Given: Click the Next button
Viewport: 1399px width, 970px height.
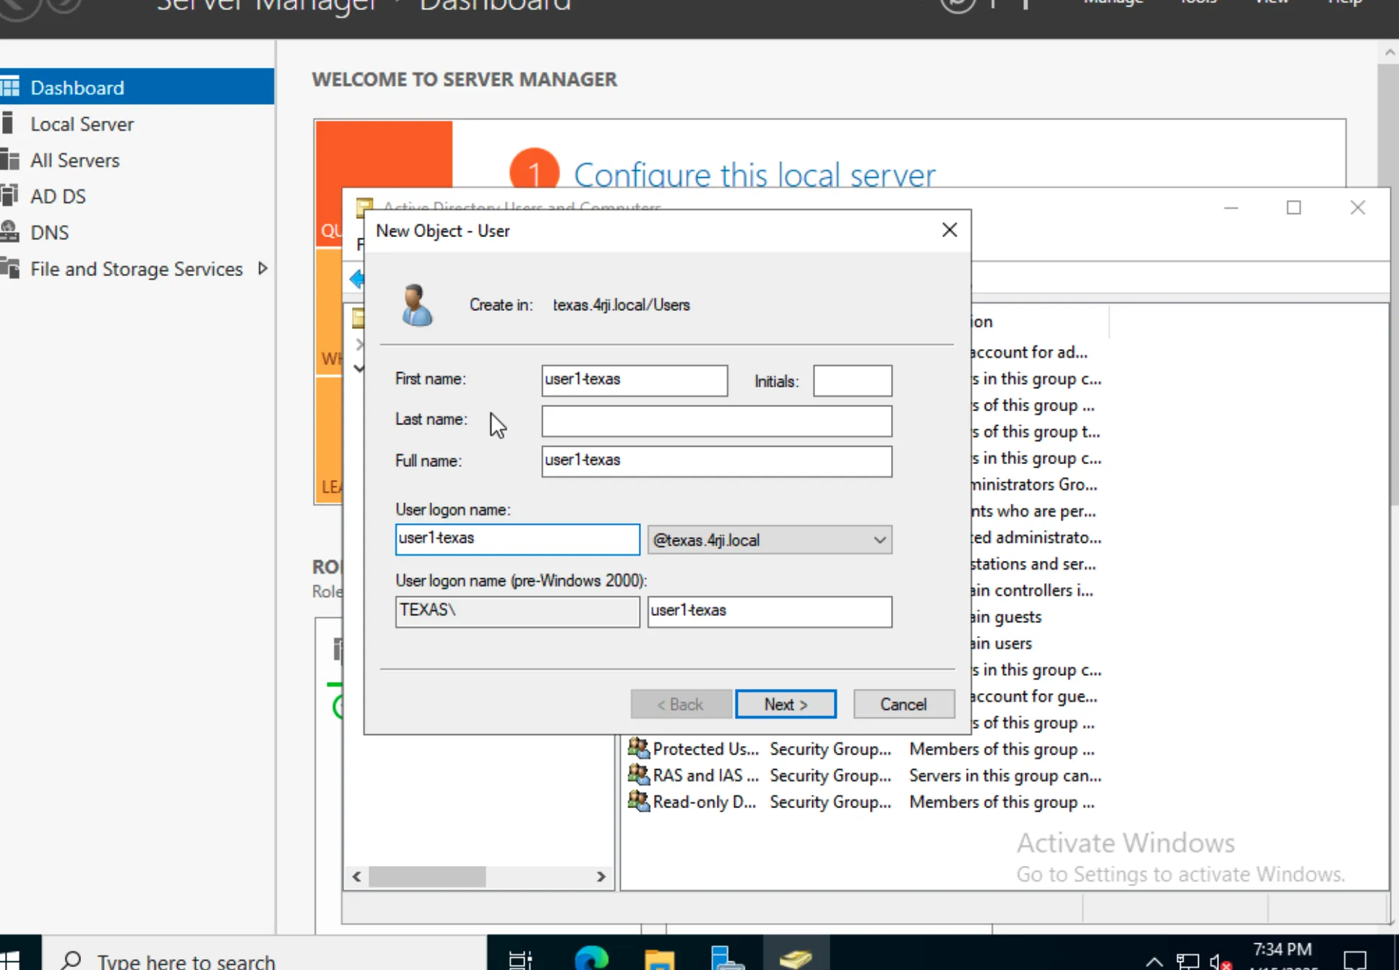Looking at the screenshot, I should tap(785, 704).
